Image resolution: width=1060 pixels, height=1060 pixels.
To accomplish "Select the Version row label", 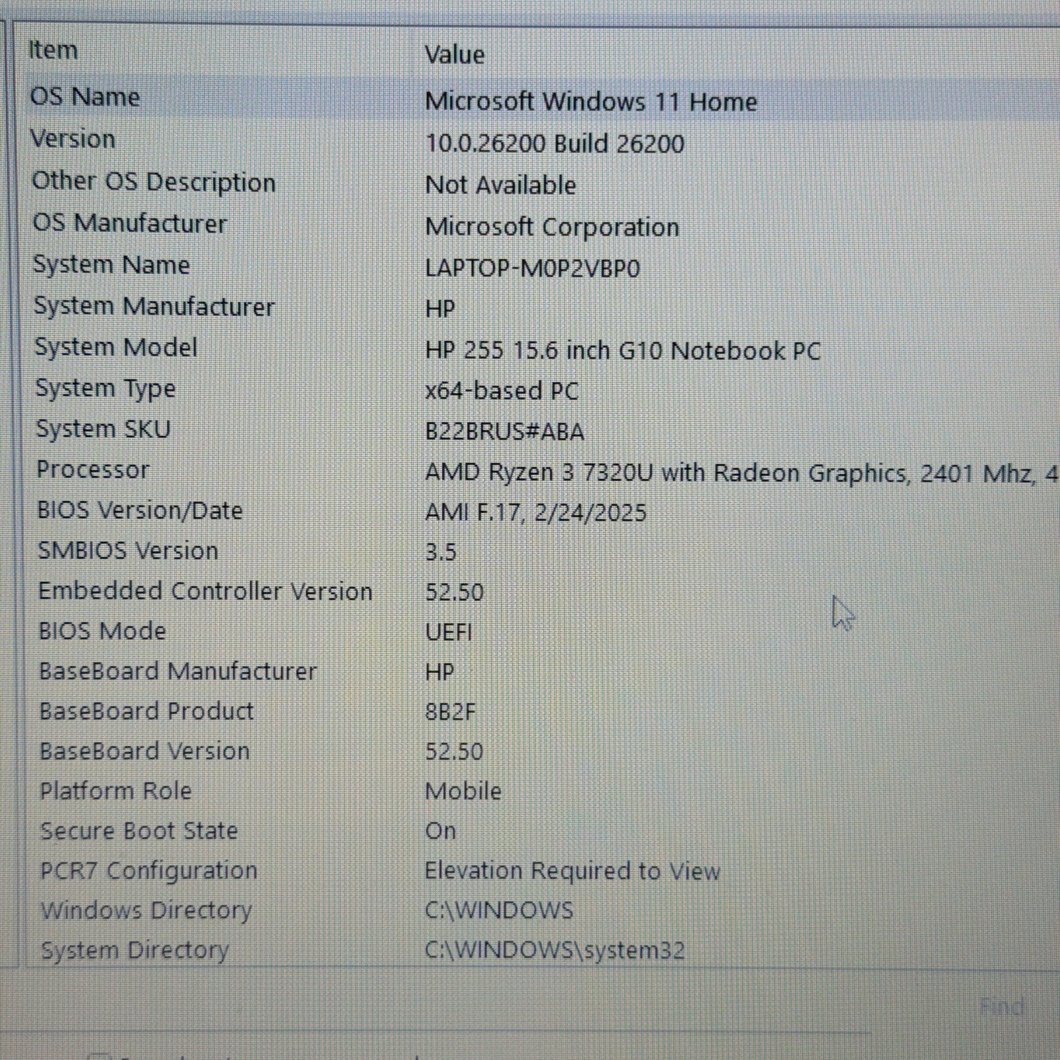I will [73, 138].
